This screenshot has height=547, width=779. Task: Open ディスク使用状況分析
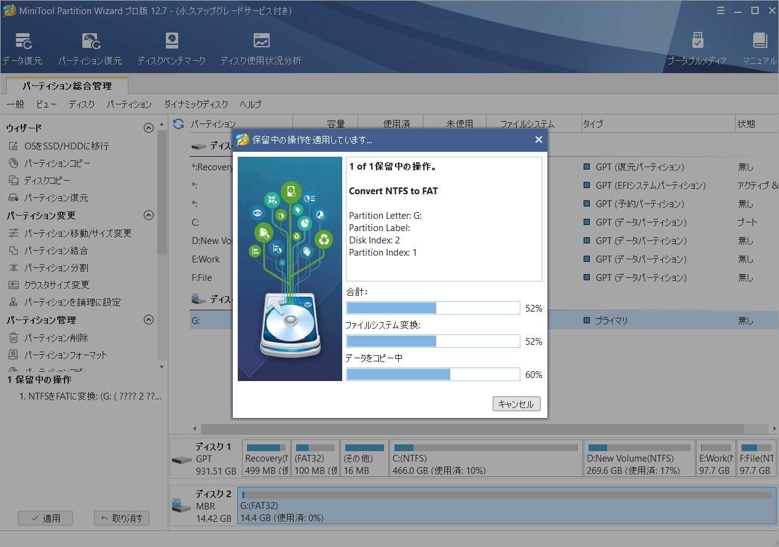click(x=260, y=49)
